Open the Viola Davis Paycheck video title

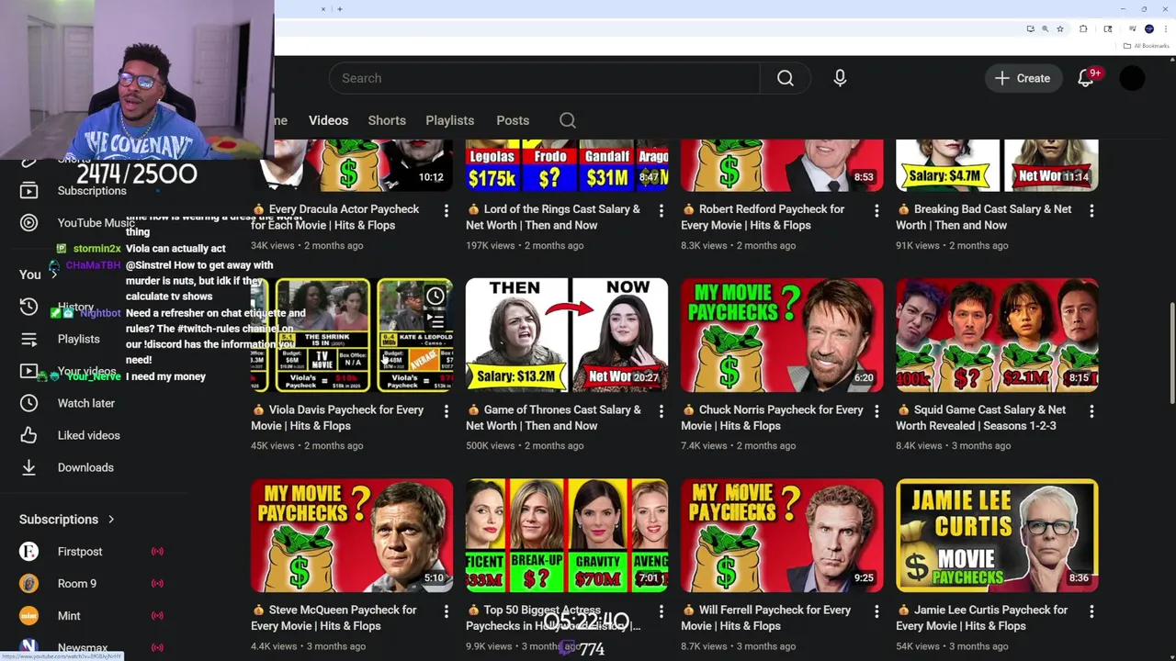(337, 418)
